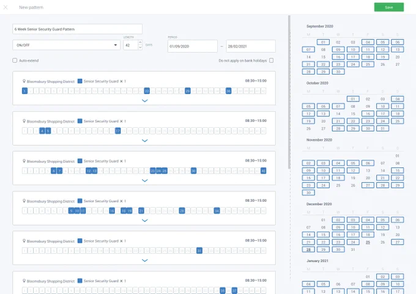416x294 pixels.
Task: Toggle the highlighted day 4 cell
Action: 42,131
